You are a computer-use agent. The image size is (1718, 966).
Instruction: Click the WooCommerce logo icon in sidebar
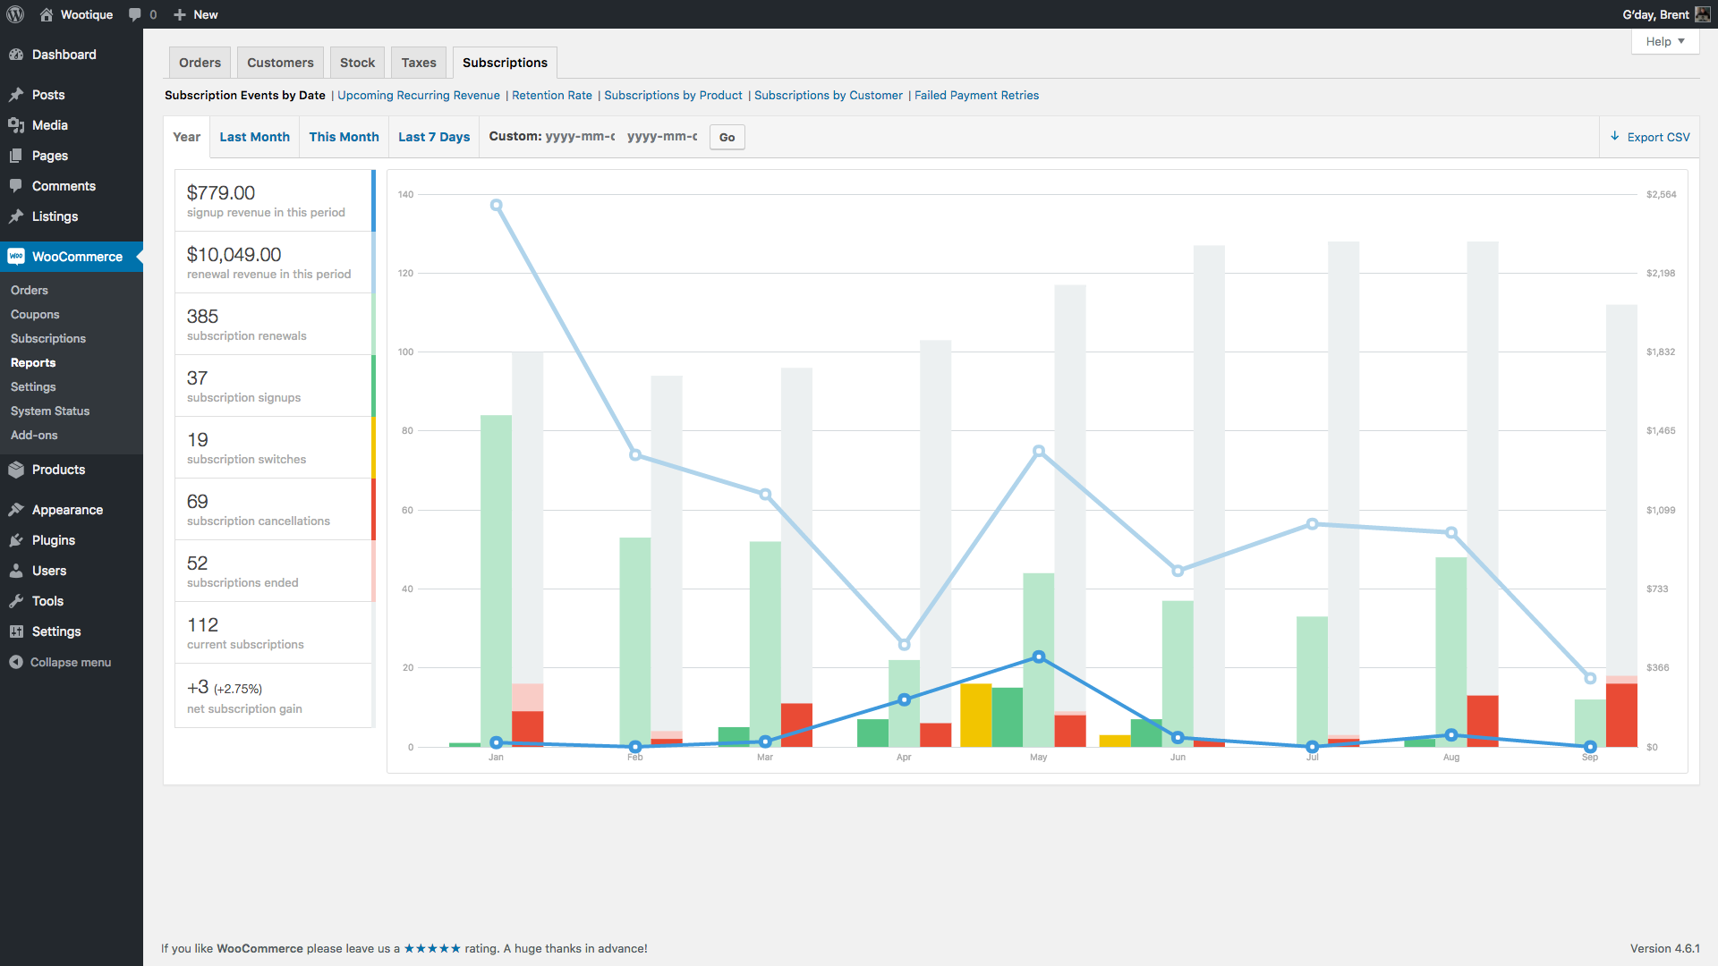coord(16,257)
